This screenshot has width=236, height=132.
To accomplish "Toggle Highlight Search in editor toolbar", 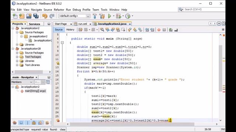I will tap(118, 30).
